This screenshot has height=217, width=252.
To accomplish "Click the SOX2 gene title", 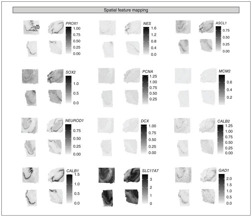I will (69, 72).
